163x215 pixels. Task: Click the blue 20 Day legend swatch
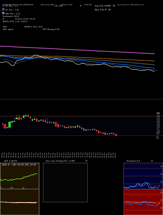point(3,6)
